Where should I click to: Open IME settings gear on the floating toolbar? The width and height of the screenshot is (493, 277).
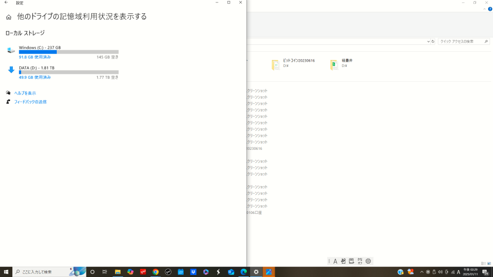[368, 261]
